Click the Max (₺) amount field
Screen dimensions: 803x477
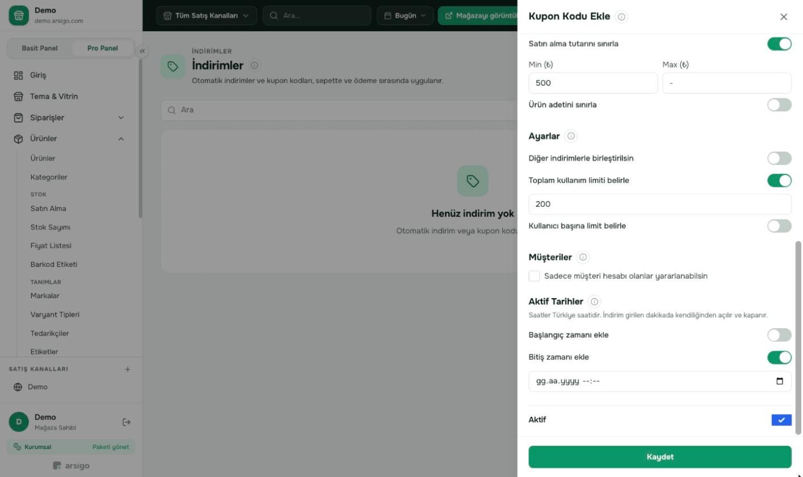(x=727, y=83)
